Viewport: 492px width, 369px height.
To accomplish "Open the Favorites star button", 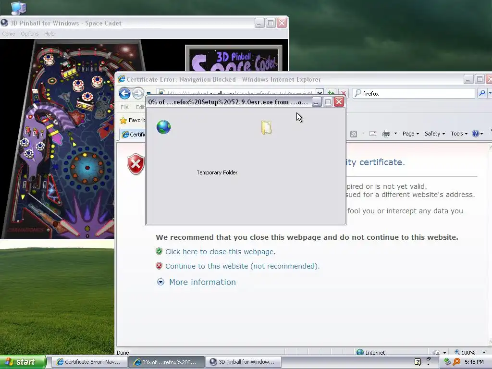I will pos(133,120).
